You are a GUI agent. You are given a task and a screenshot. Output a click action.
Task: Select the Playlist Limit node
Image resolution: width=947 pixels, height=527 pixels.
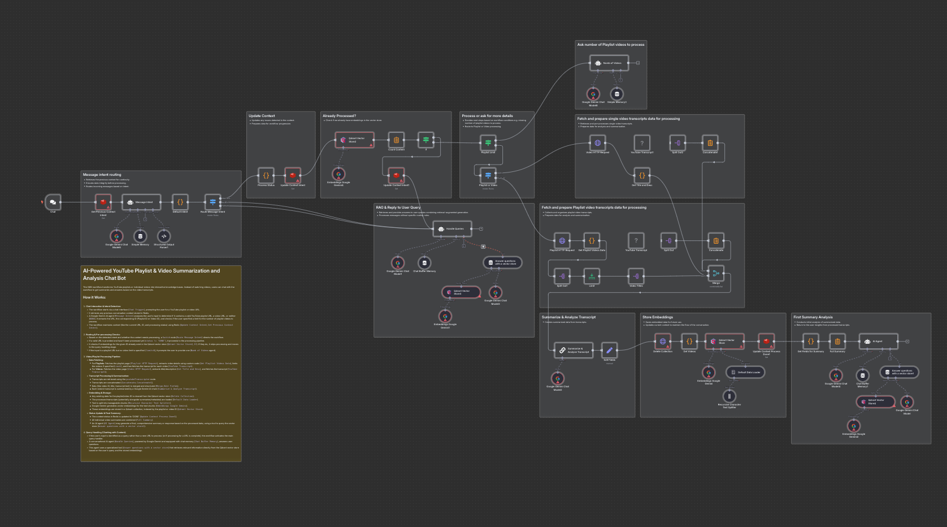[x=488, y=142]
